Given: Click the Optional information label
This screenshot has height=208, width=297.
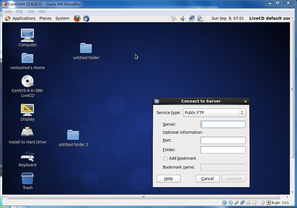Looking at the screenshot, I should coord(182,132).
